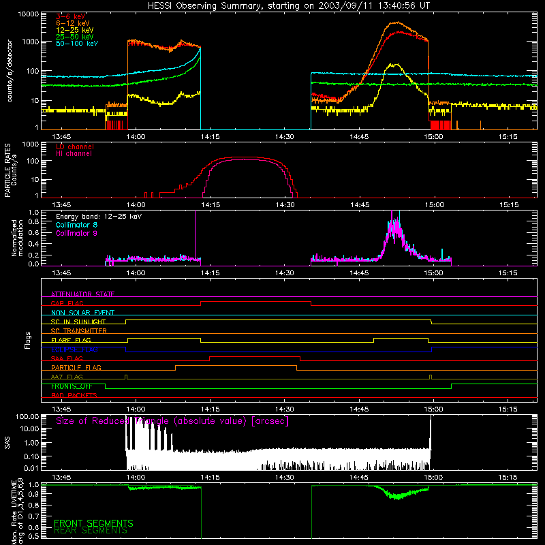Viewport: 545px width, 545px height.
Task: Click the GAP FLAG label
Action: [x=67, y=303]
